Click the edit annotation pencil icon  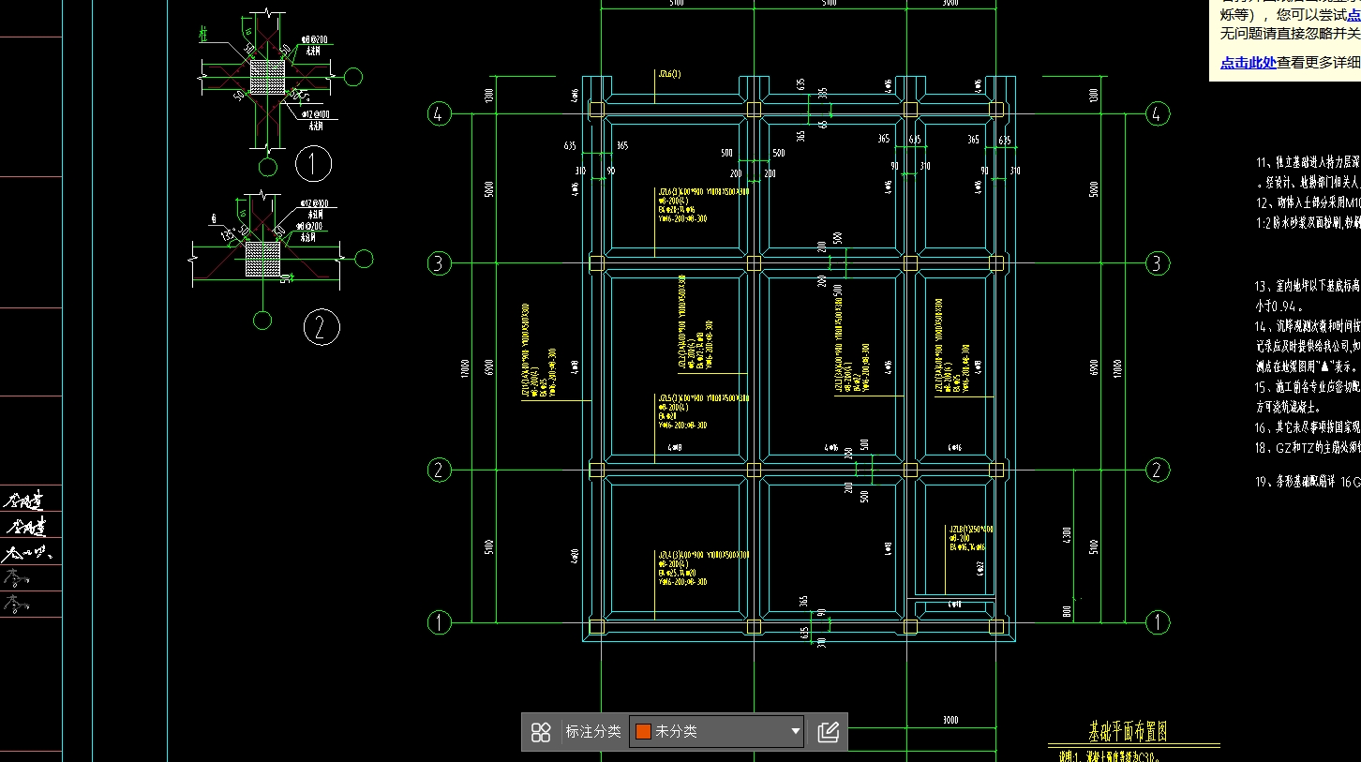tap(828, 732)
